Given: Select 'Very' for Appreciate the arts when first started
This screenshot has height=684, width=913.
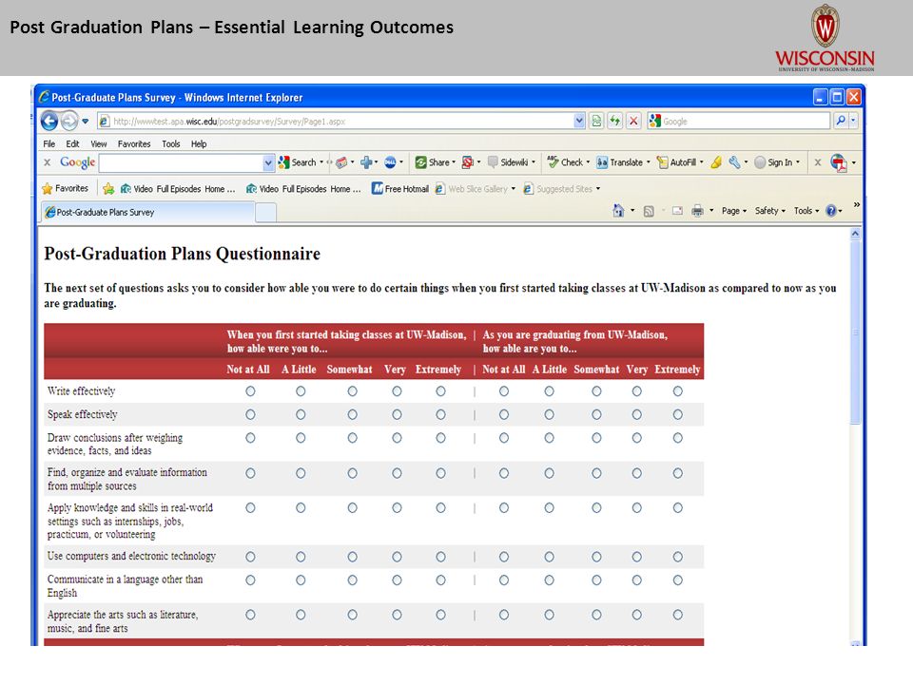Looking at the screenshot, I should [x=397, y=615].
